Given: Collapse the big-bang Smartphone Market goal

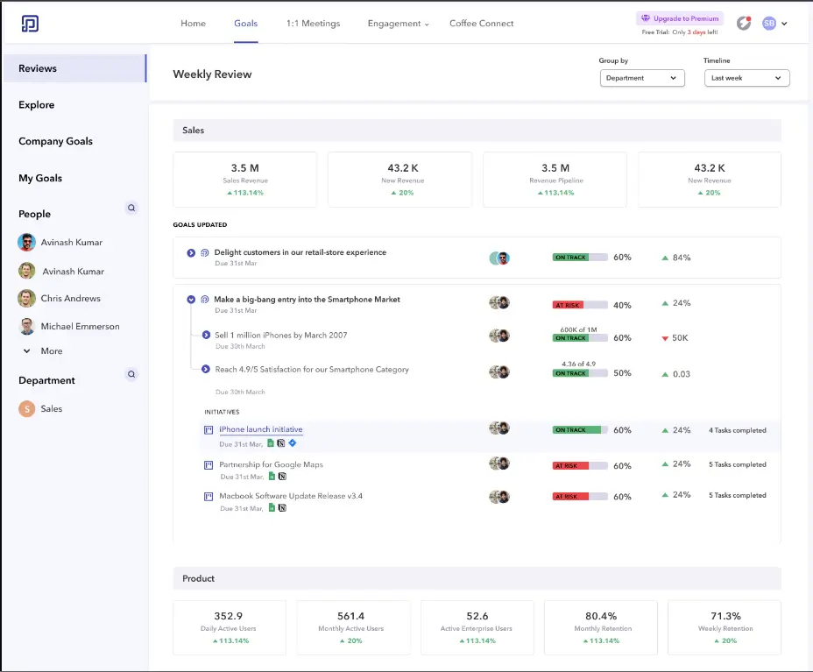Looking at the screenshot, I should pos(191,300).
